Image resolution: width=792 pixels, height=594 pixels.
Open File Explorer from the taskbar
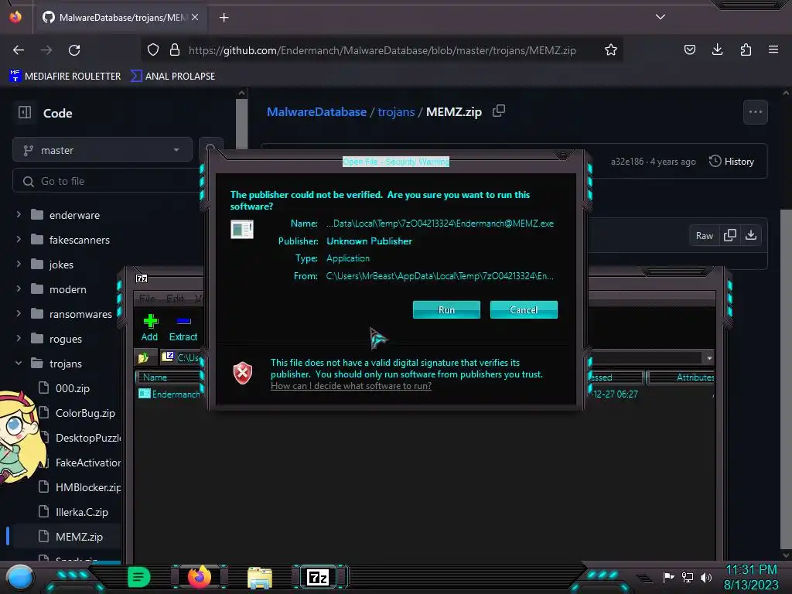(x=260, y=578)
